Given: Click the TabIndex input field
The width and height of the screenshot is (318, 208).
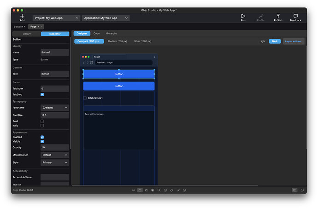Looking at the screenshot, I should (x=55, y=88).
